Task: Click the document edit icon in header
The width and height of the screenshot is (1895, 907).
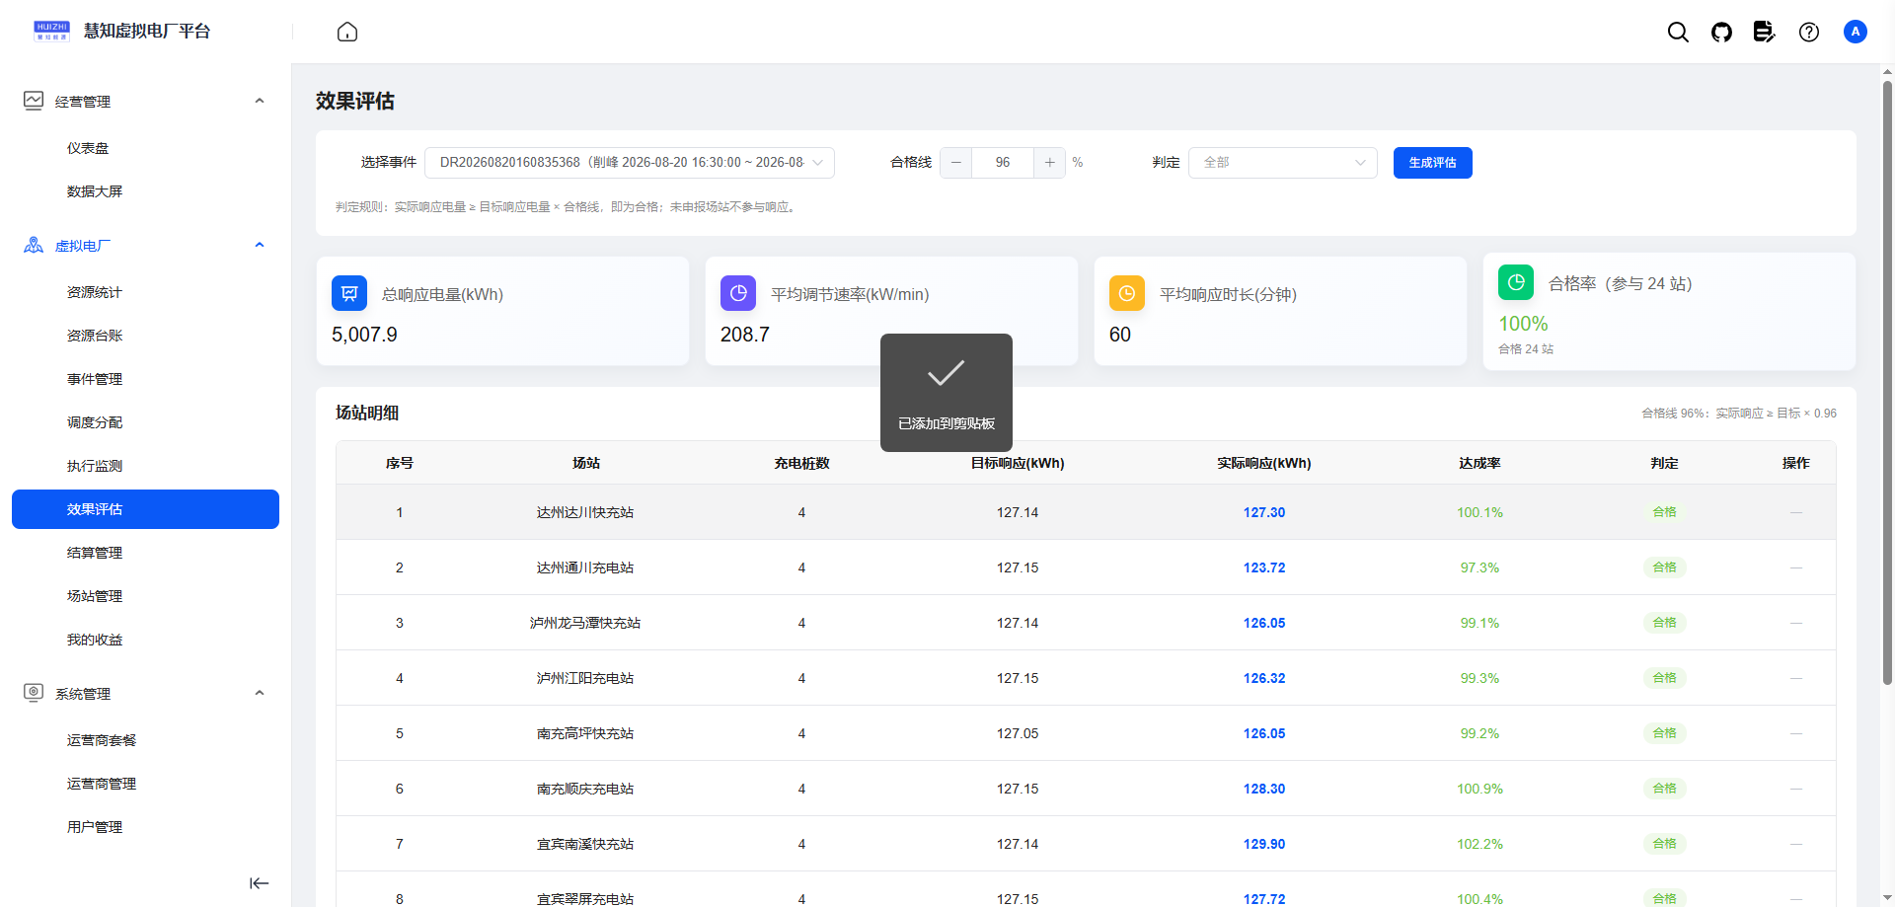Action: tap(1765, 32)
